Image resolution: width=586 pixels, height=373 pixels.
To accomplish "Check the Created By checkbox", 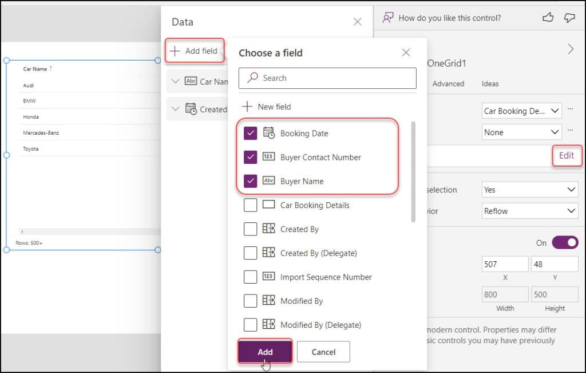I will [251, 229].
